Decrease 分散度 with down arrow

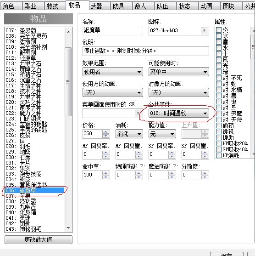coord(205,177)
